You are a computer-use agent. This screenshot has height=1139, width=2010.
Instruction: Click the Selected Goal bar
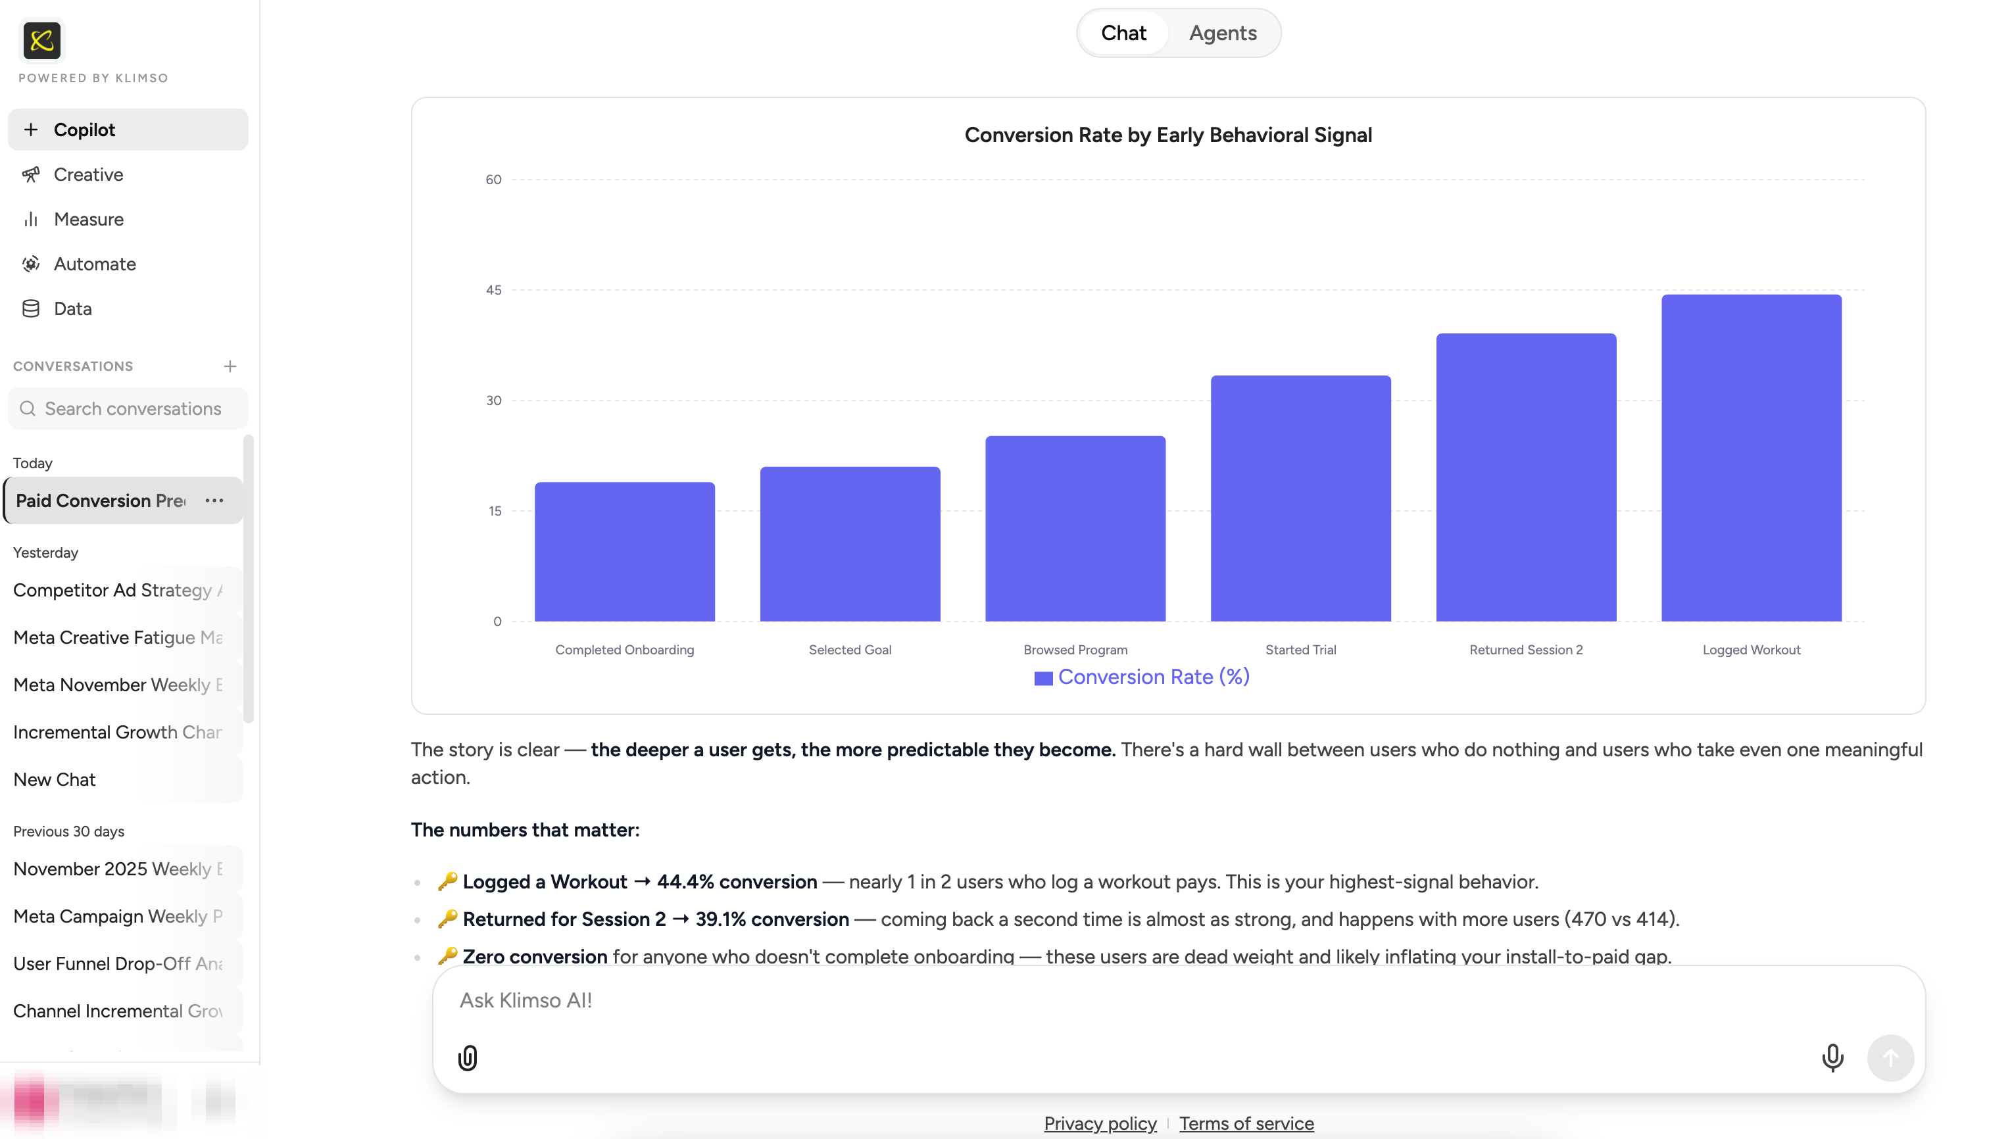tap(850, 545)
